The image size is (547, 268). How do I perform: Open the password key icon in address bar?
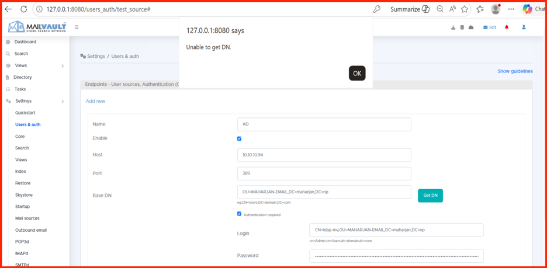(377, 9)
